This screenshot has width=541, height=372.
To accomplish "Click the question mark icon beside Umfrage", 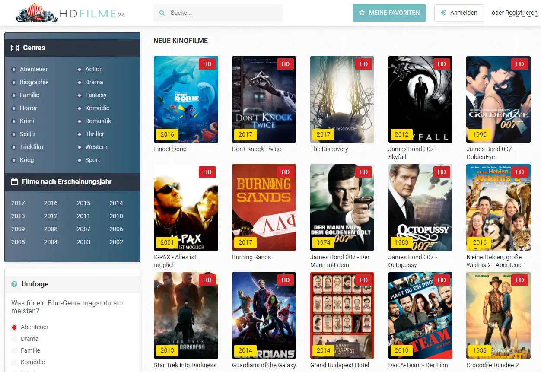I will point(14,284).
